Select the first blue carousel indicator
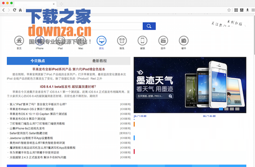The height and width of the screenshot is (167, 255). (x=221, y=109)
